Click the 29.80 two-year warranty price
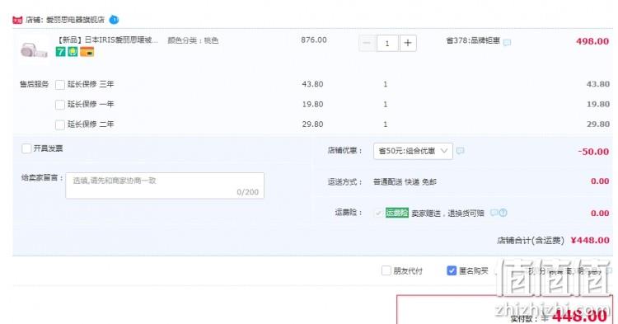 click(312, 124)
